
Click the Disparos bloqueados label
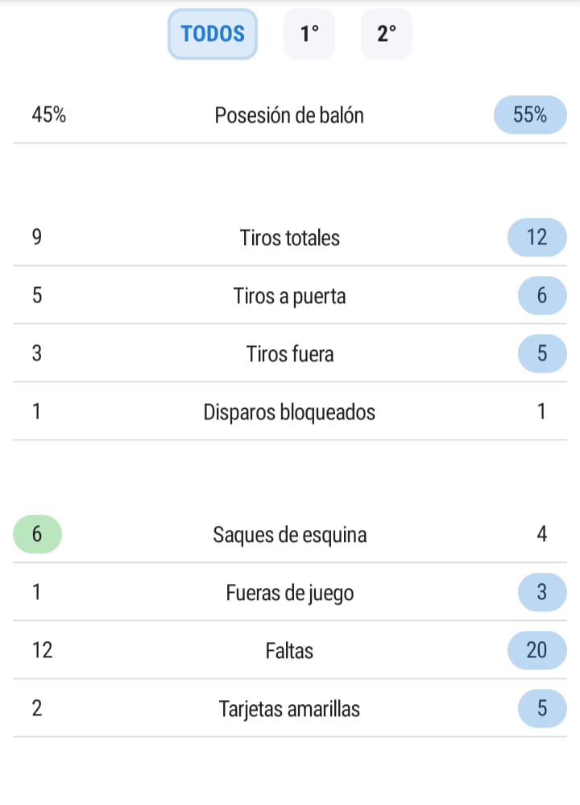(x=289, y=412)
